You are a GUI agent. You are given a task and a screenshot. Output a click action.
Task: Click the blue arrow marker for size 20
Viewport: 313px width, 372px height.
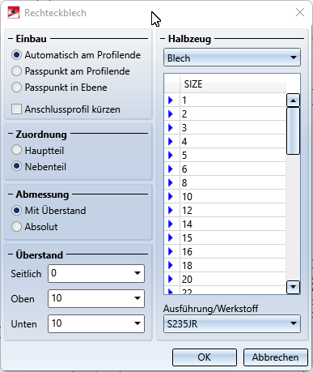pos(171,279)
